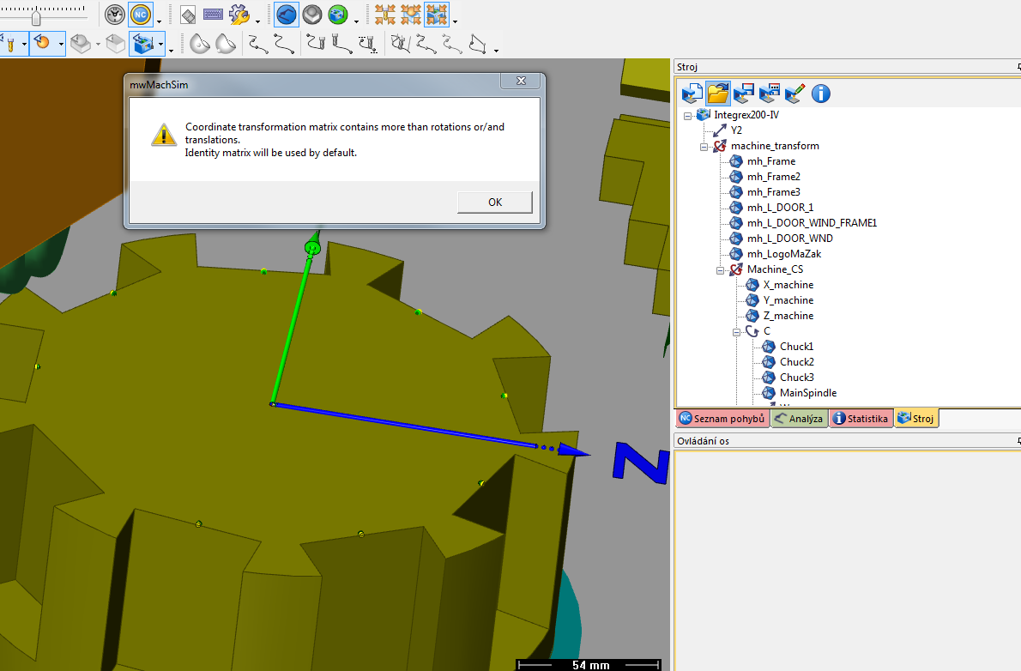Click the NC mode toolbar icon
The height and width of the screenshot is (671, 1021).
coord(141,15)
